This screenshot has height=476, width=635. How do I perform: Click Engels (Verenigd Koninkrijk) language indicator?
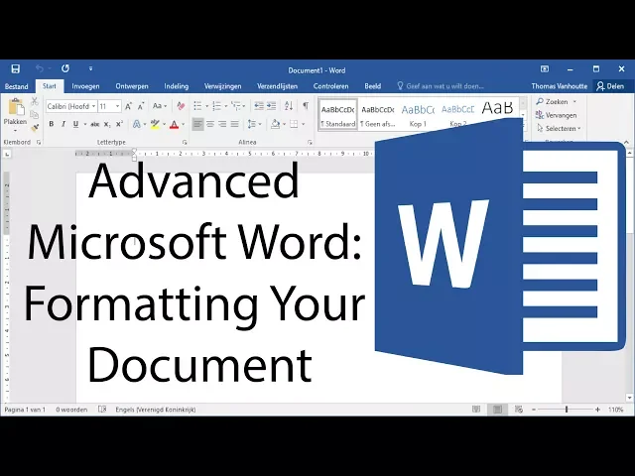(x=156, y=410)
